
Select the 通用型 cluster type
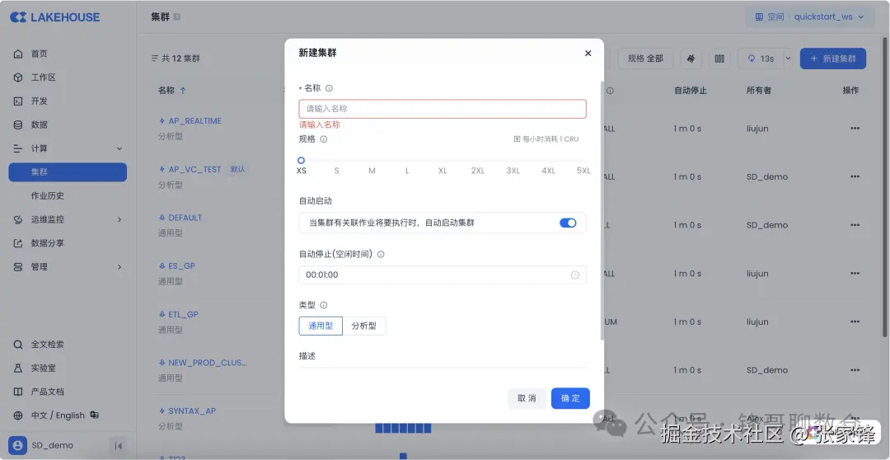(x=321, y=326)
